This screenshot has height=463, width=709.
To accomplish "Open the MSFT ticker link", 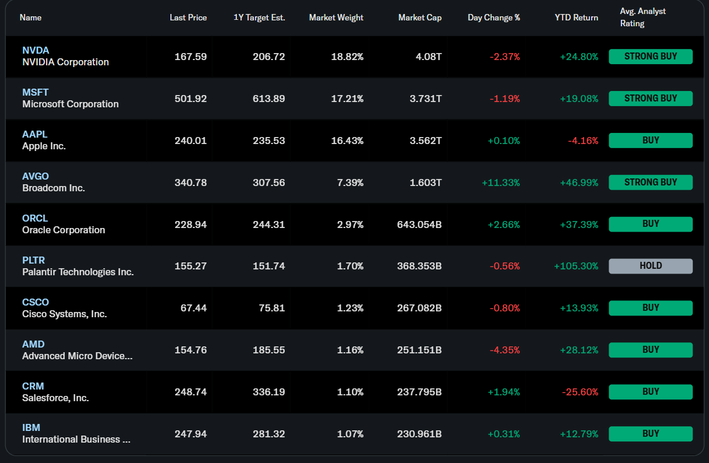I will [36, 93].
